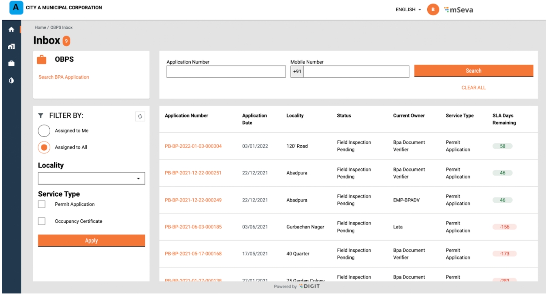Click the half-circle contrast icon in sidebar
Image resolution: width=548 pixels, height=295 pixels.
[11, 80]
